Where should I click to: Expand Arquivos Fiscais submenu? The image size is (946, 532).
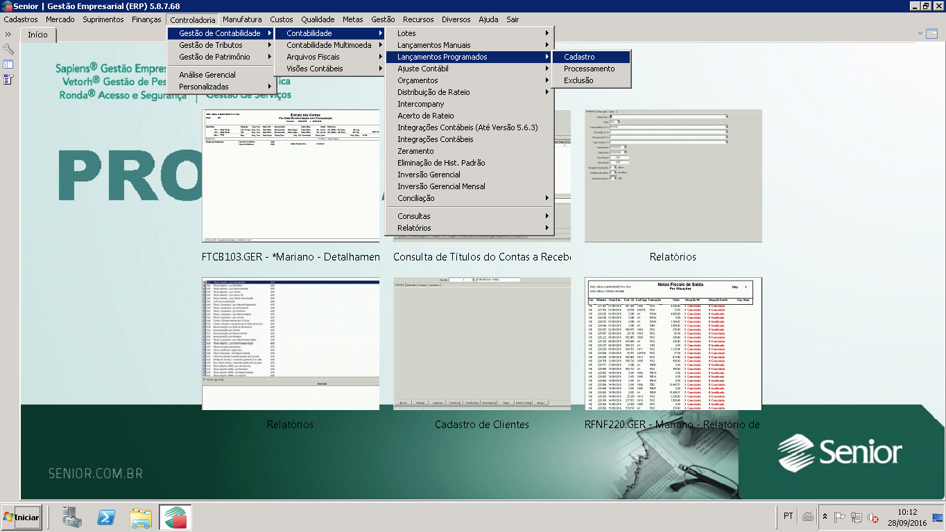(x=330, y=57)
